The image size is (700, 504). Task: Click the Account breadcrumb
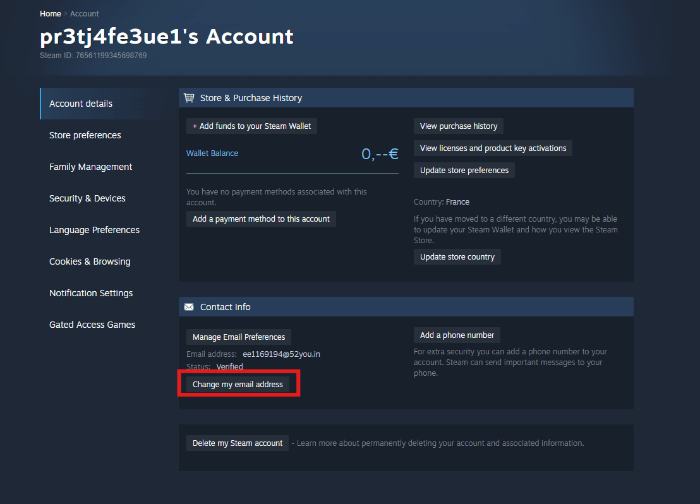85,14
